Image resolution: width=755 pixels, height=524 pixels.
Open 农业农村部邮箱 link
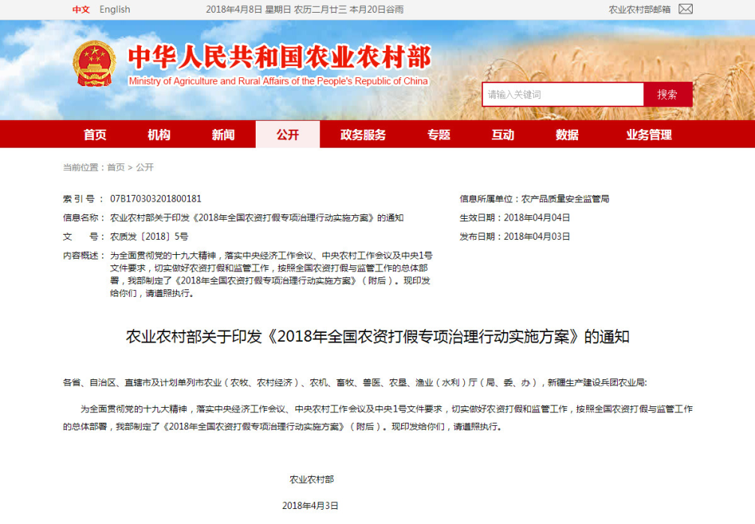(x=640, y=10)
